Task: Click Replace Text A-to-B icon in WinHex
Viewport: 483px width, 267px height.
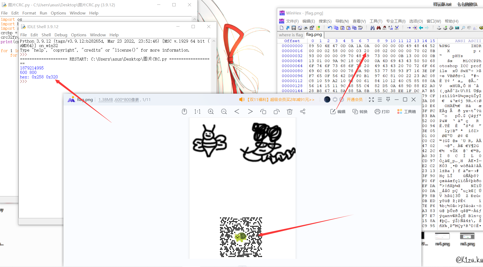Action: (390, 28)
